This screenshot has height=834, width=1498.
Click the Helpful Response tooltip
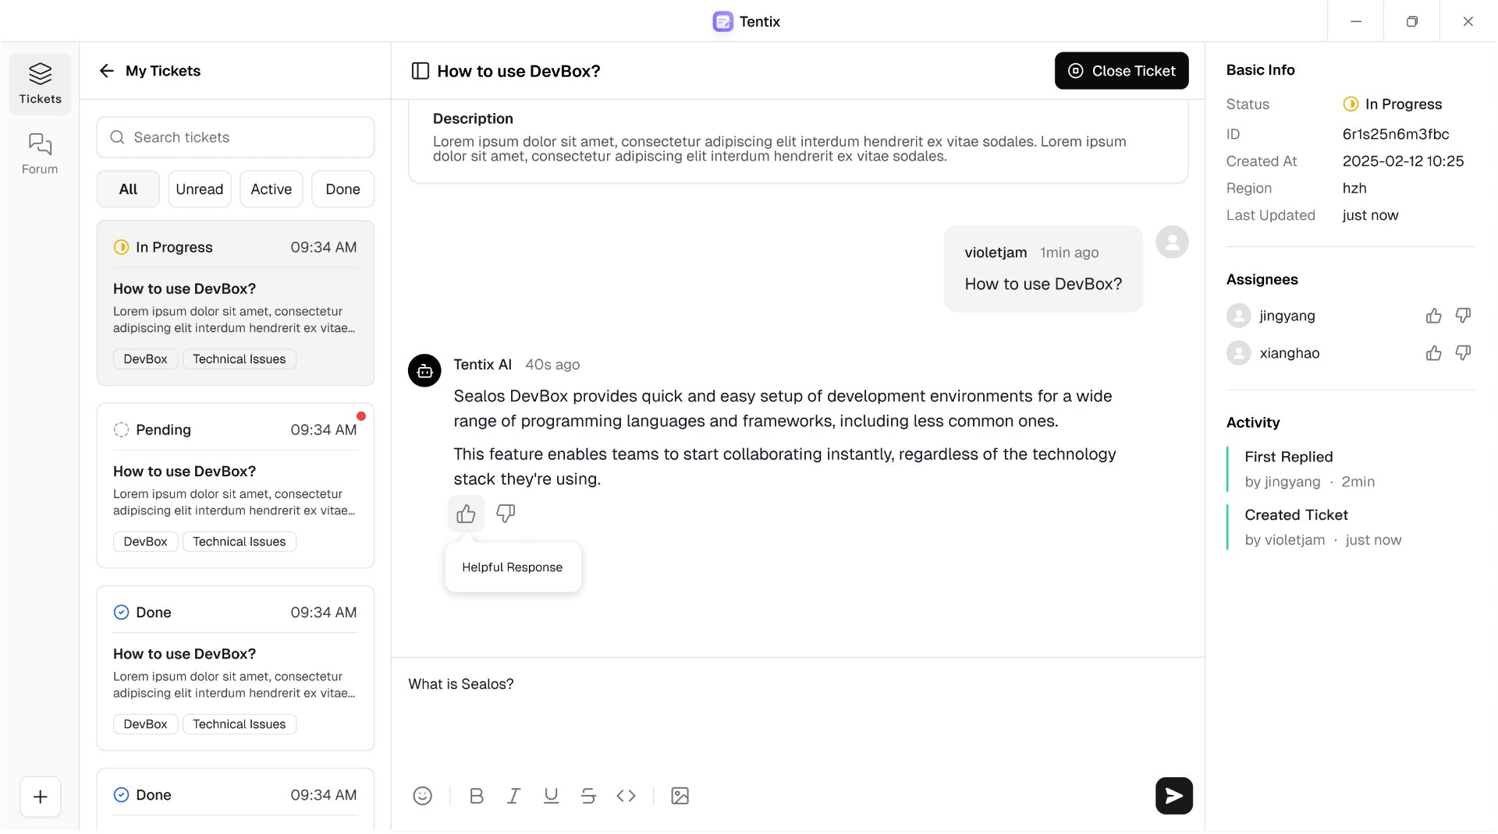click(x=513, y=567)
